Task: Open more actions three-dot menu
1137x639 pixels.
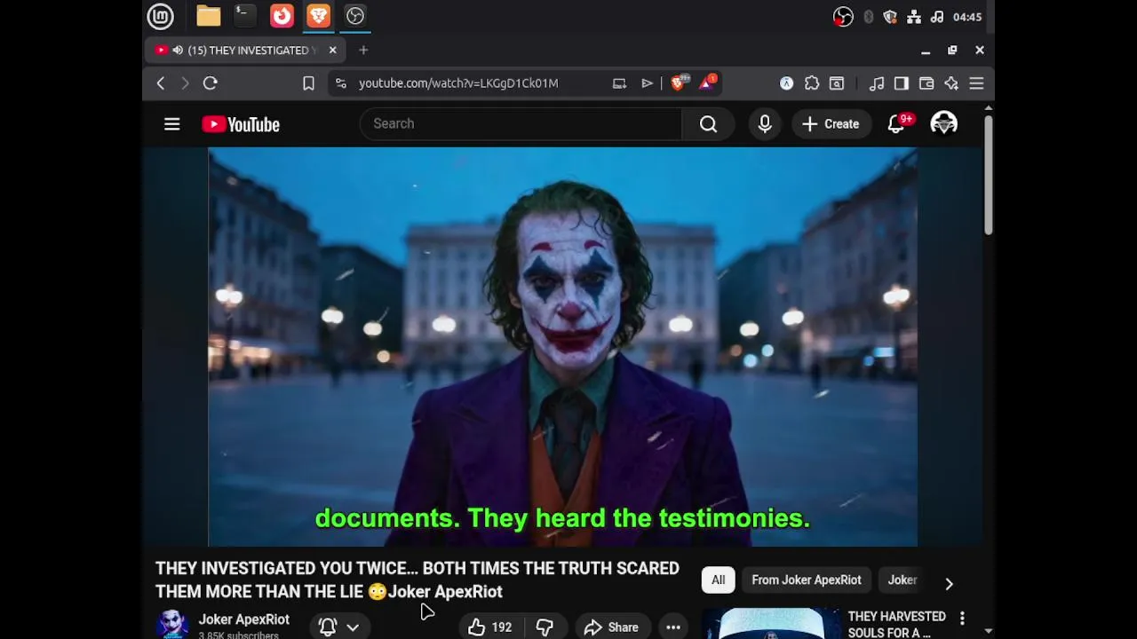Action: pyautogui.click(x=673, y=627)
